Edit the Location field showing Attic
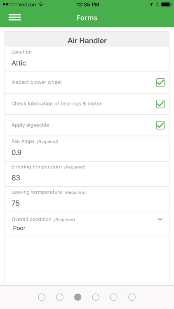This screenshot has height=309, width=174. click(x=87, y=59)
